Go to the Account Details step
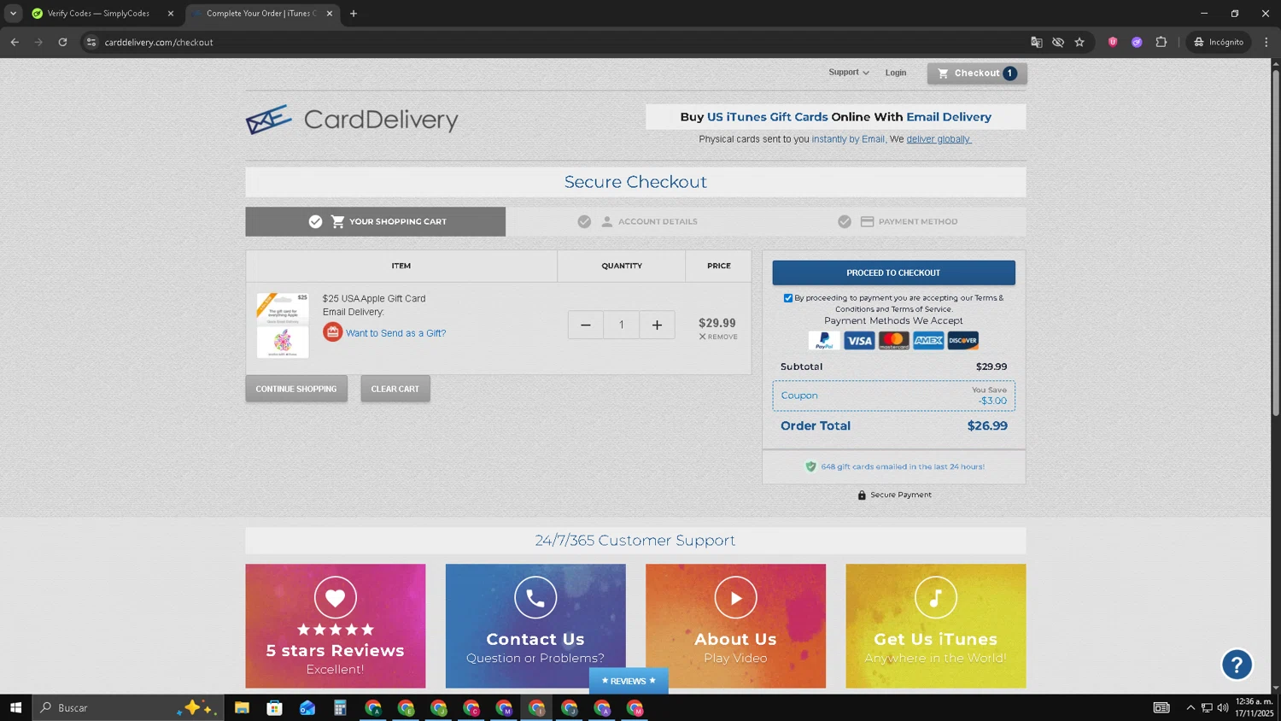Viewport: 1281px width, 721px height. click(637, 221)
